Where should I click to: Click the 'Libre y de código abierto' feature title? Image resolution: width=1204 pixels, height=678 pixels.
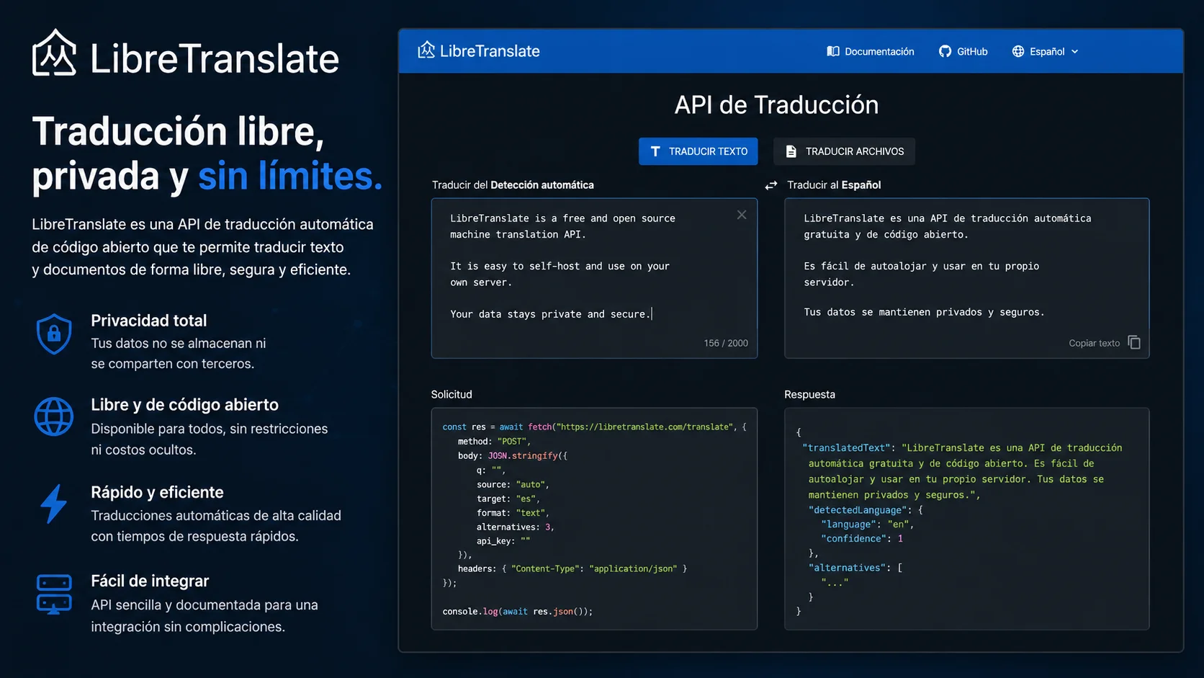point(184,405)
